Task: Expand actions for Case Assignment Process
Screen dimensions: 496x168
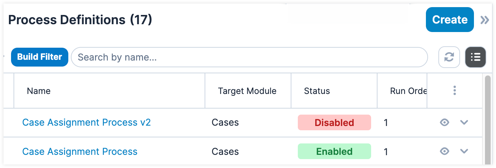Action: (x=464, y=151)
